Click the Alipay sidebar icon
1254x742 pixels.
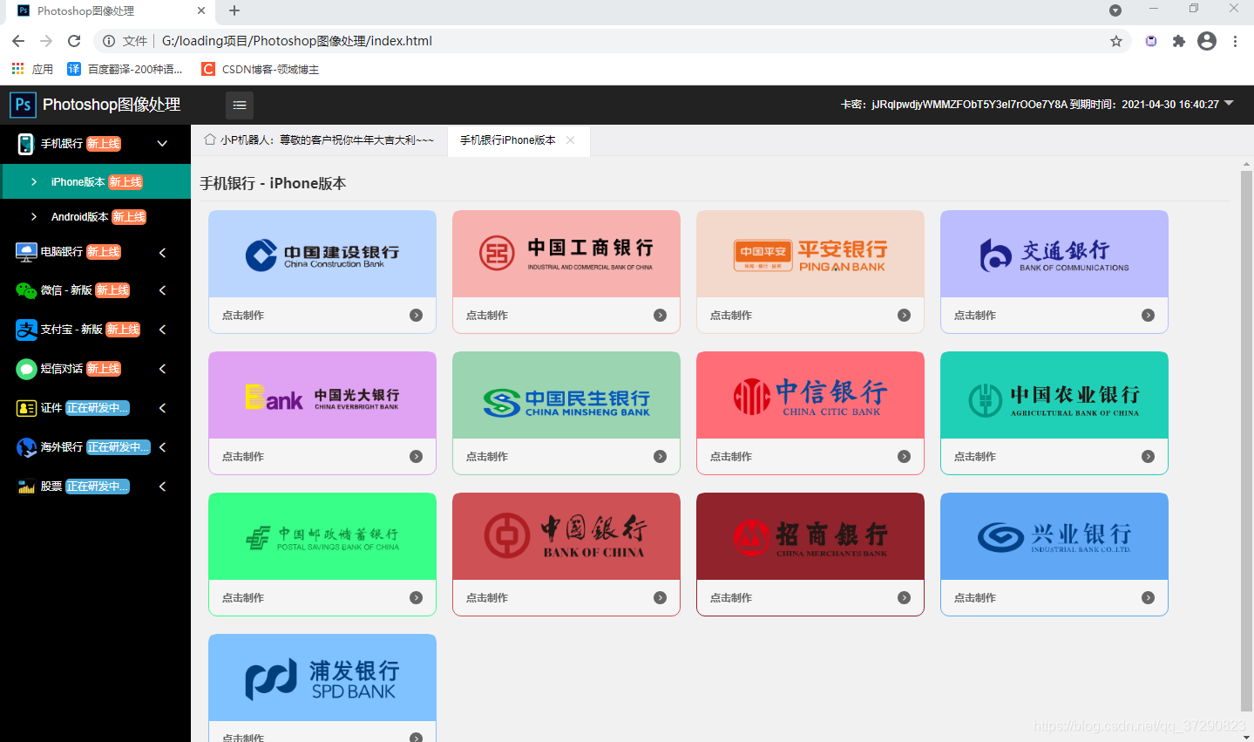pyautogui.click(x=26, y=330)
